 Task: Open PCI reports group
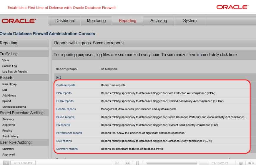point(63,125)
